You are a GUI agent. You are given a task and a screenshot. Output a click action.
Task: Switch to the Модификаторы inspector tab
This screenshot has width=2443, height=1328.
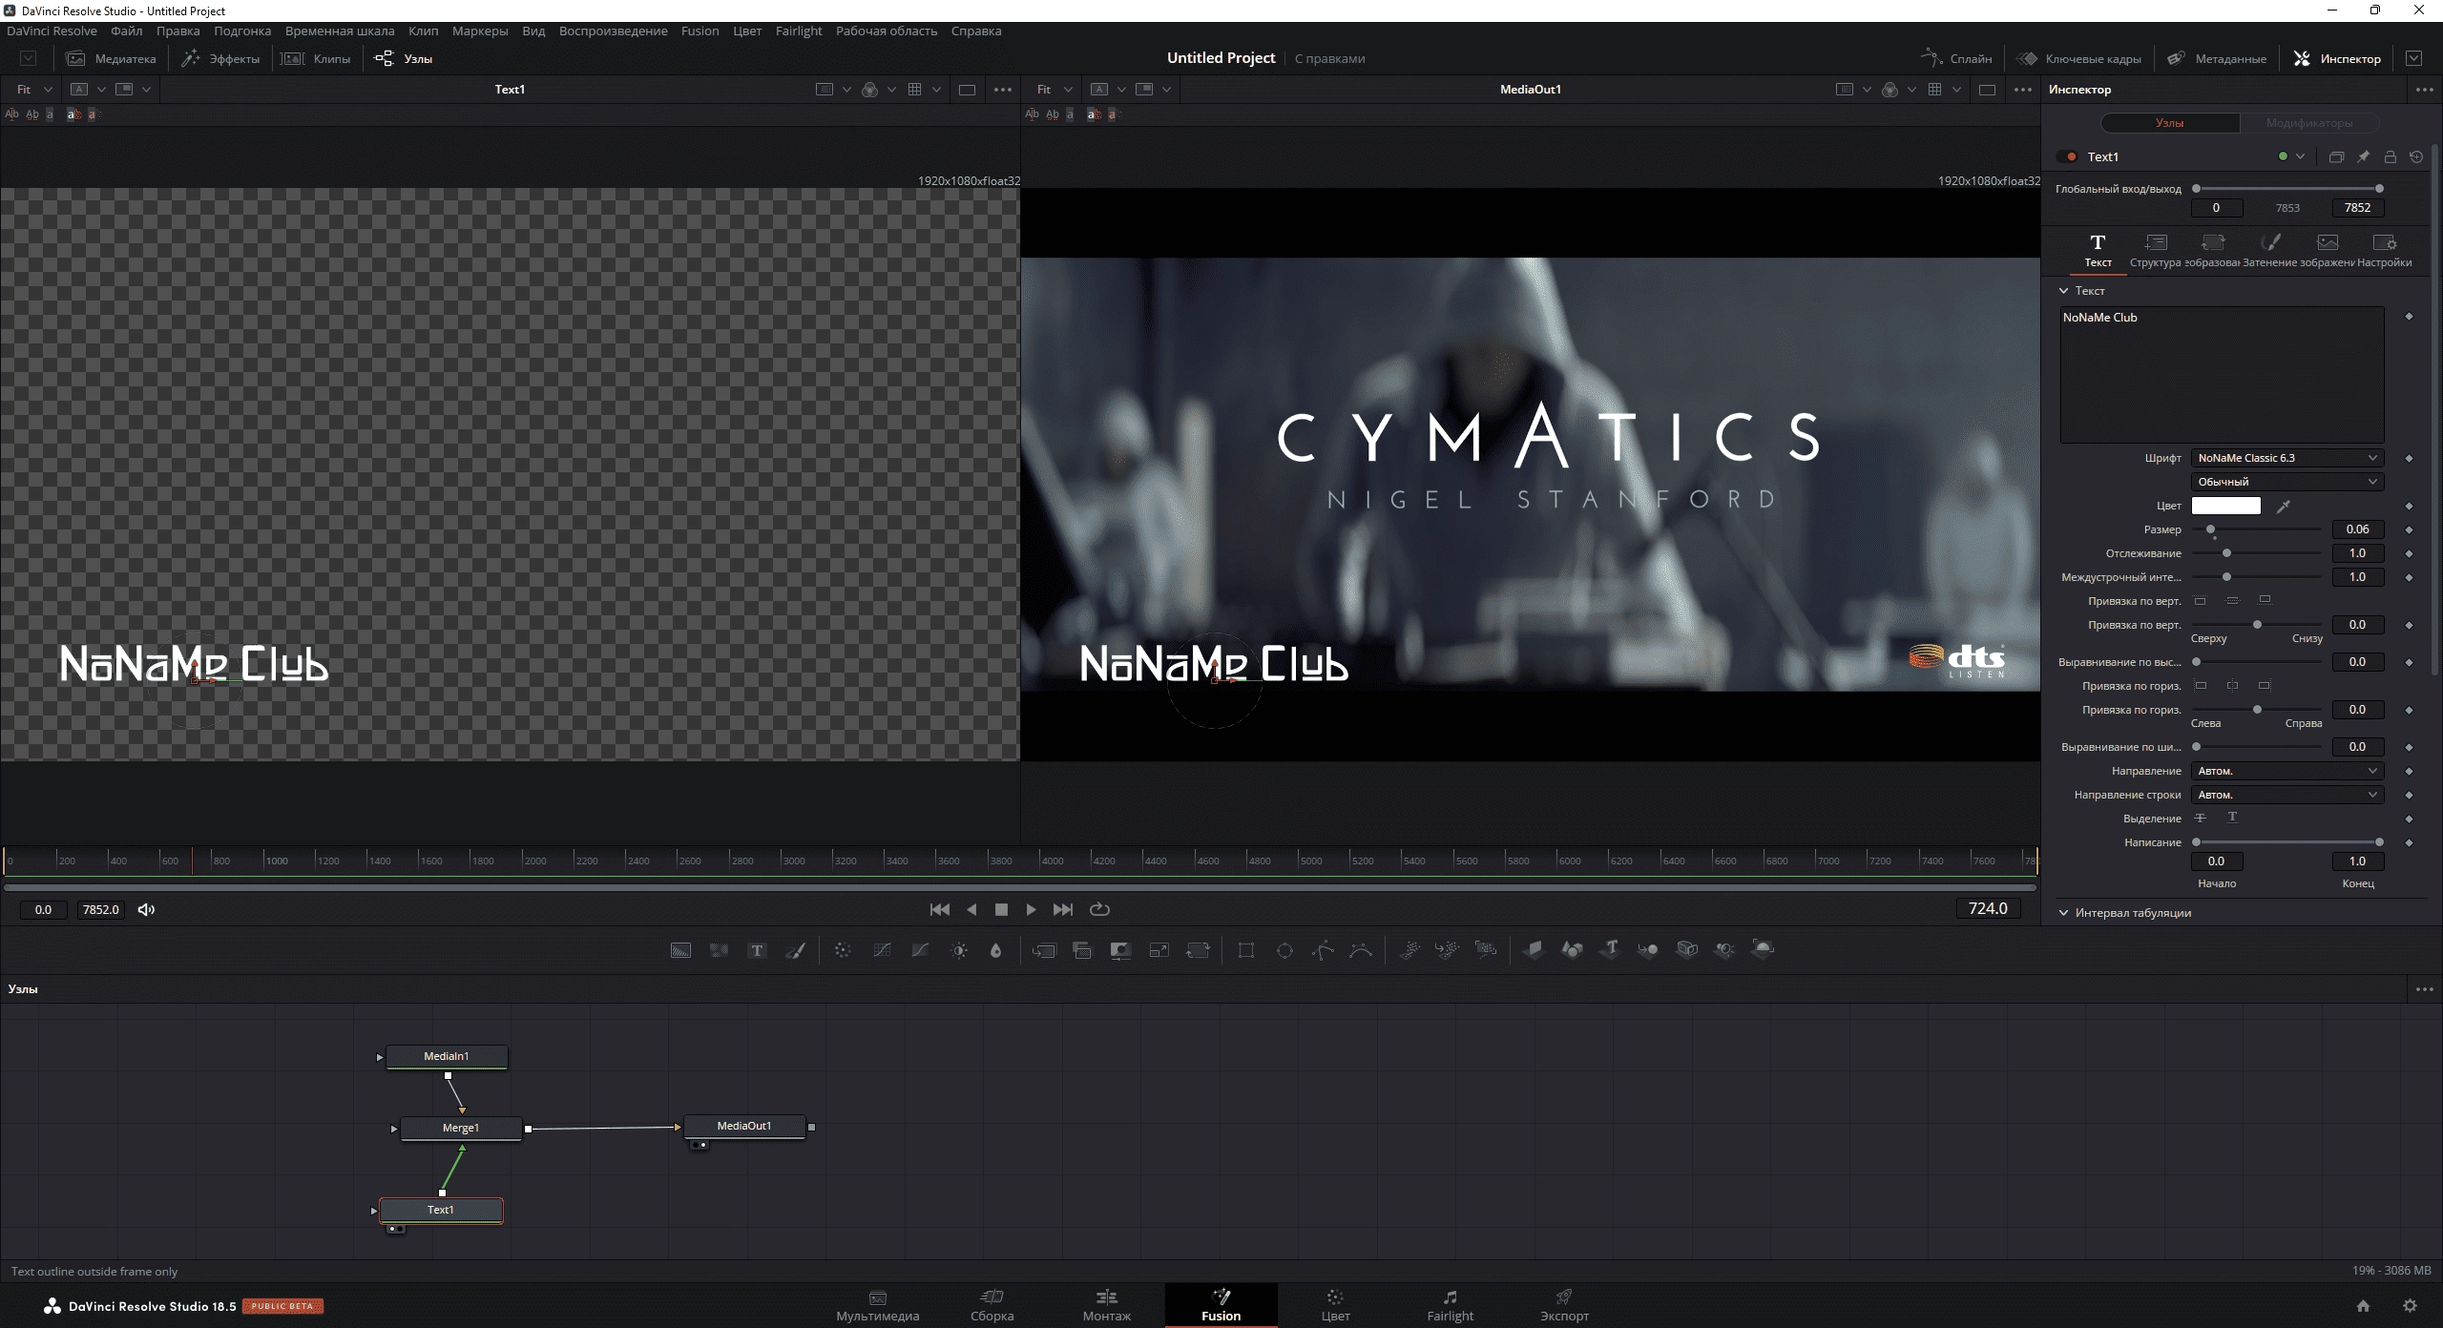click(x=2308, y=123)
